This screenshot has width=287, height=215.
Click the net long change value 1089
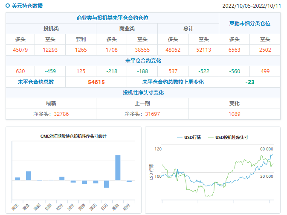(234, 114)
